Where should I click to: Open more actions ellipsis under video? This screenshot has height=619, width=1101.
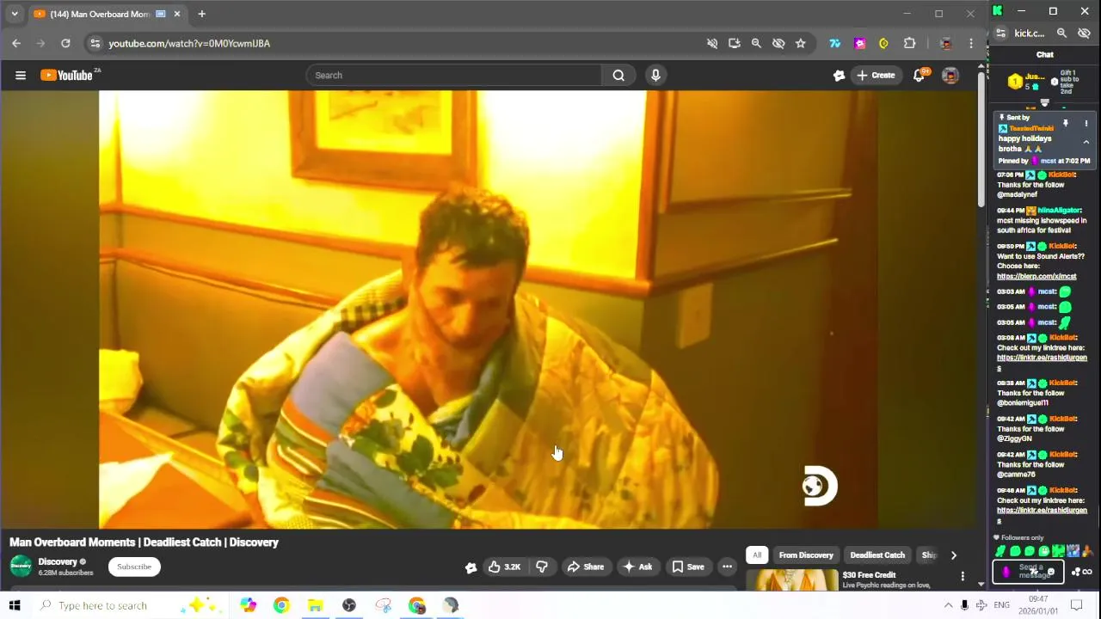click(x=728, y=567)
